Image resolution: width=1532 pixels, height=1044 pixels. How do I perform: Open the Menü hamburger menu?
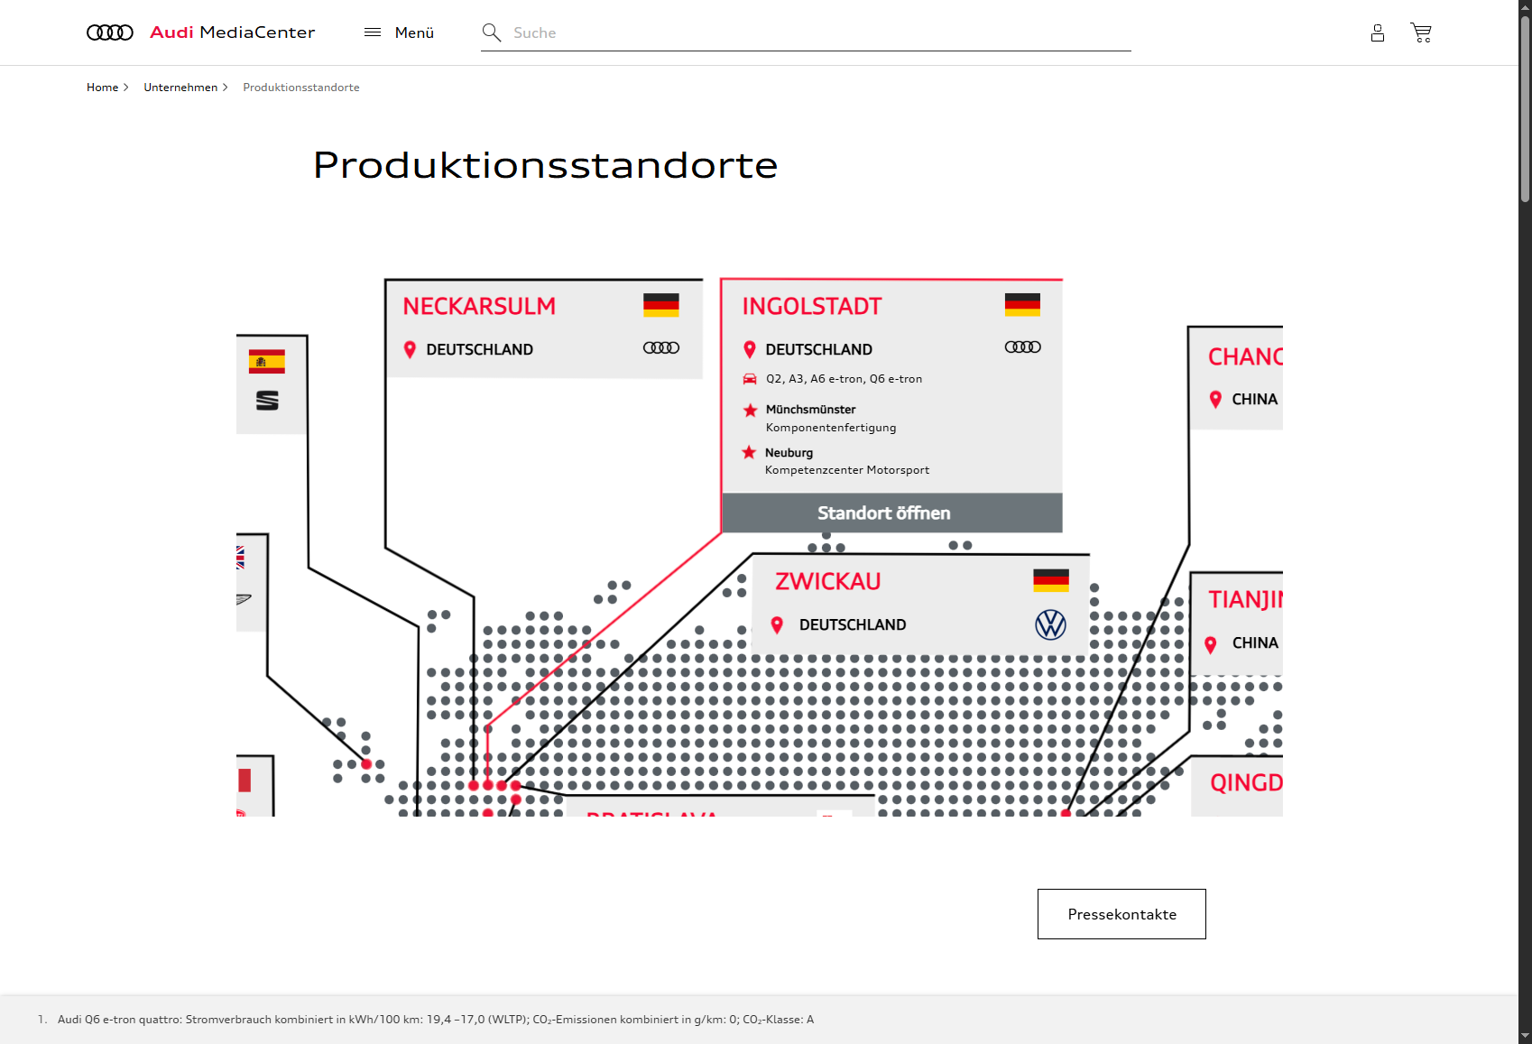(399, 32)
